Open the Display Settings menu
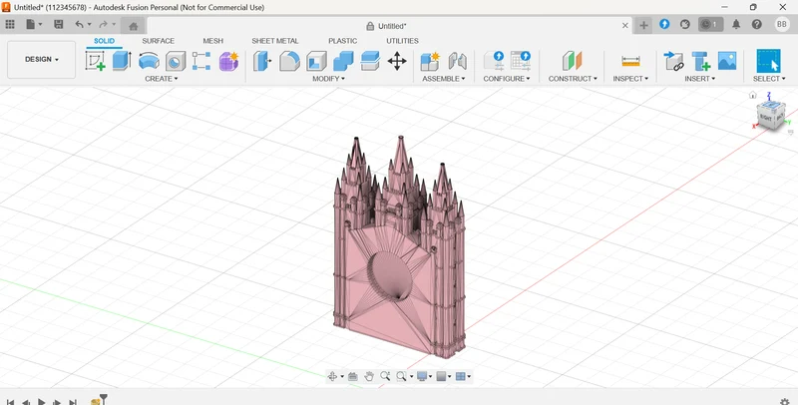This screenshot has height=405, width=798. coord(422,376)
